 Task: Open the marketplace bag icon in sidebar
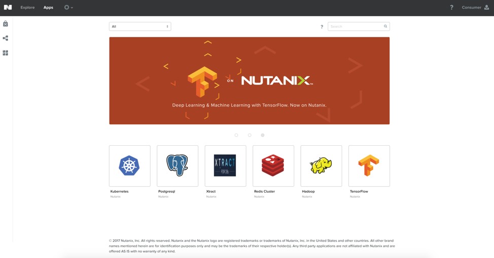pos(6,24)
